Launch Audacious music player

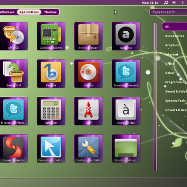(x=126, y=36)
